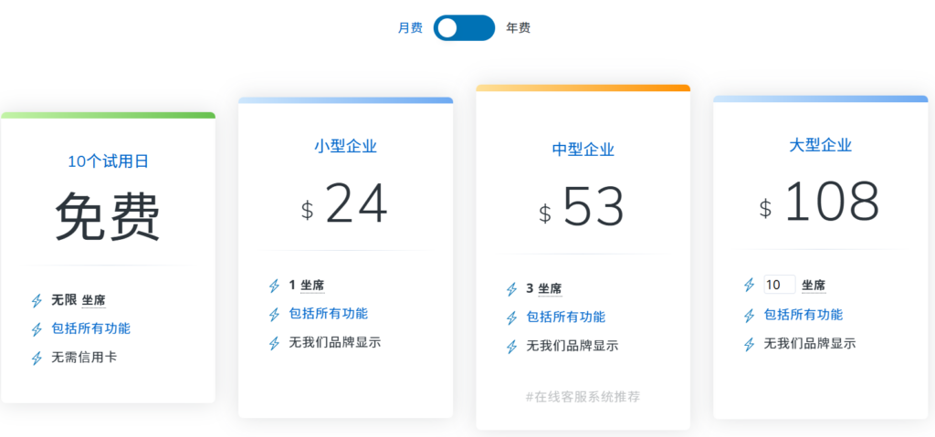Toggle the 月费/年费 billing switch
The width and height of the screenshot is (935, 437).
coord(464,28)
